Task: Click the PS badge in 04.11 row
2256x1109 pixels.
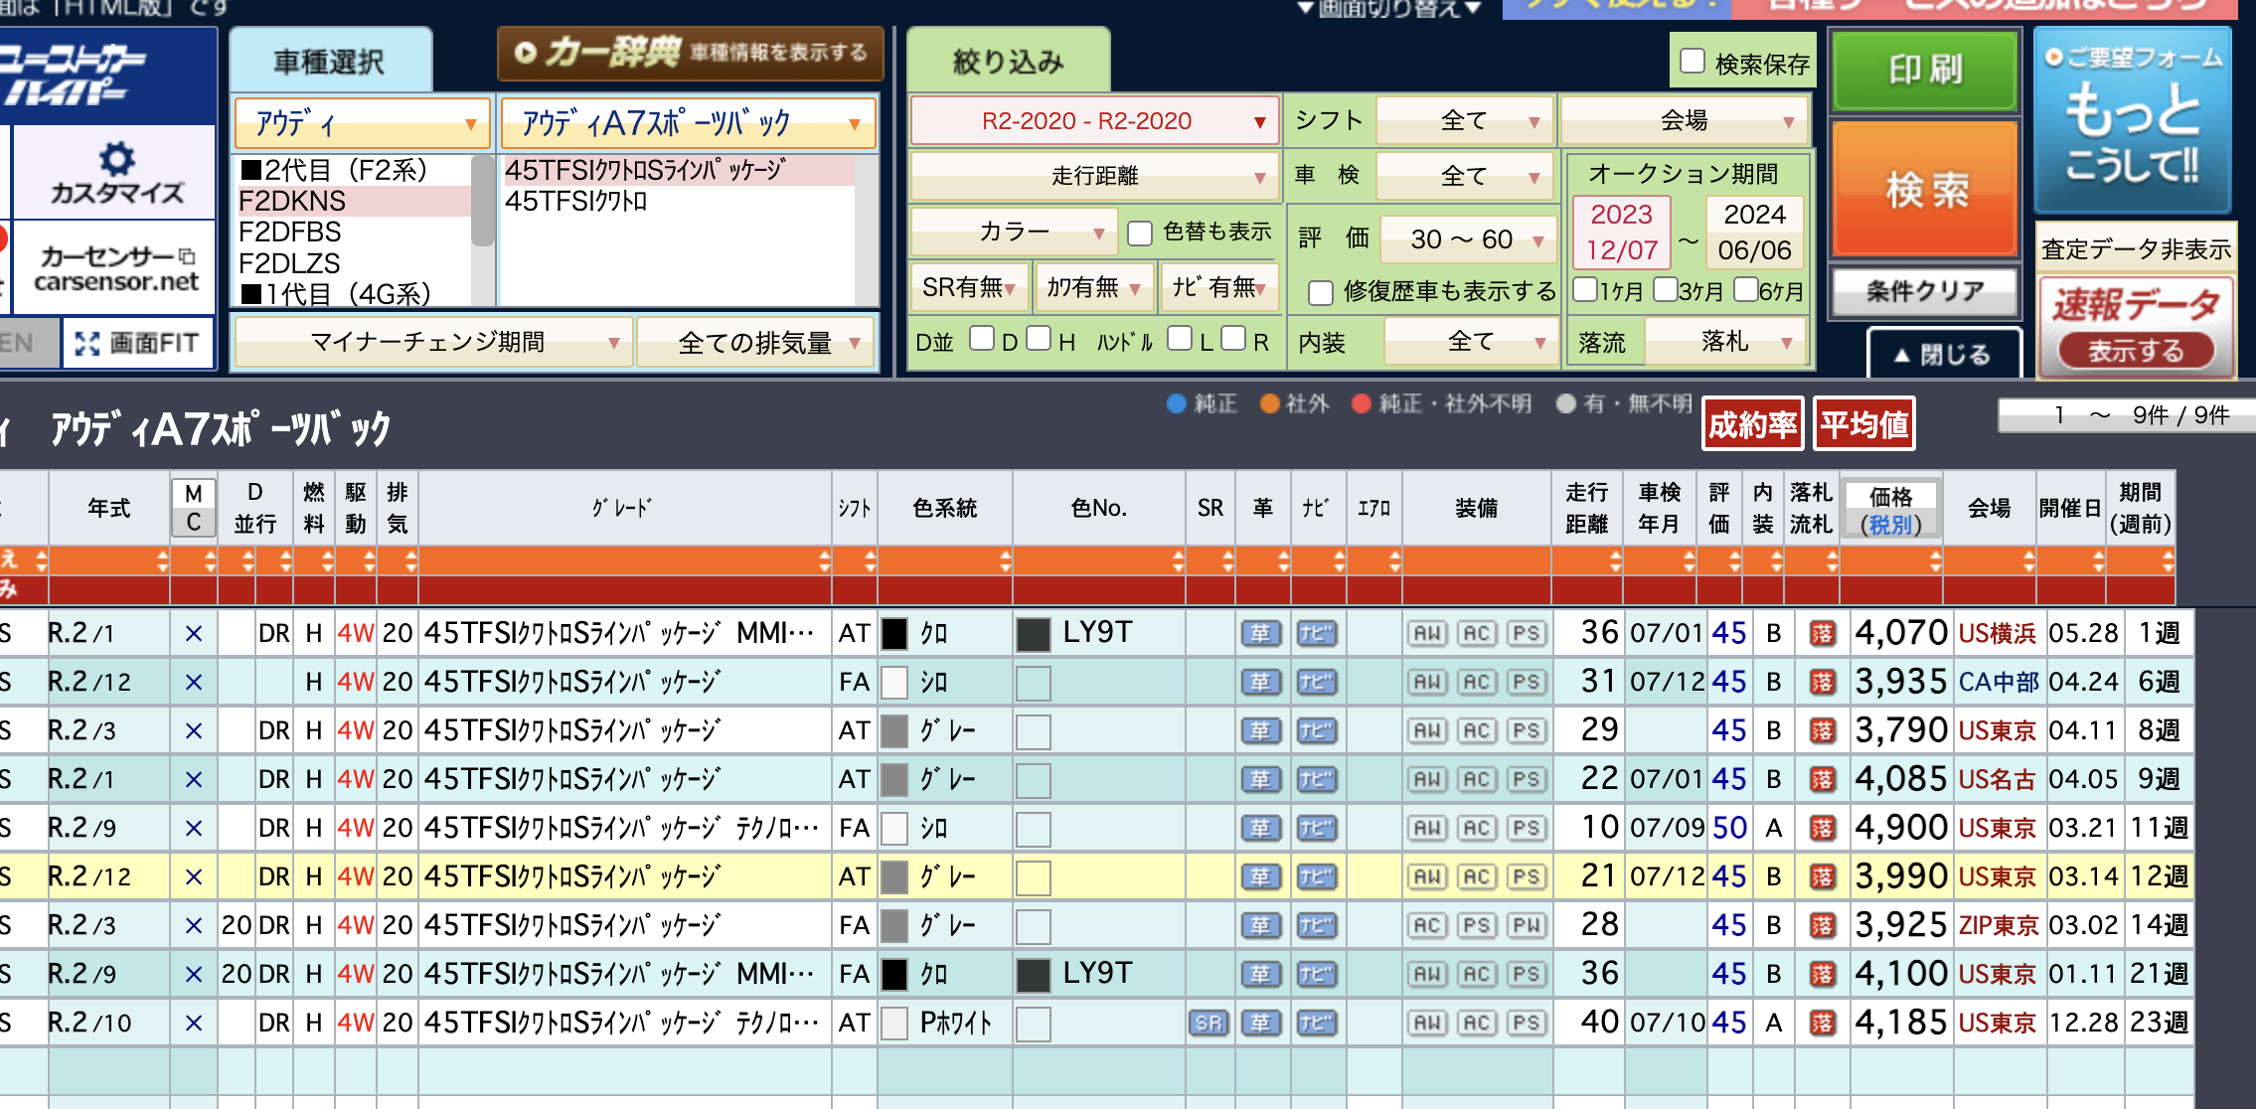Action: (1527, 730)
